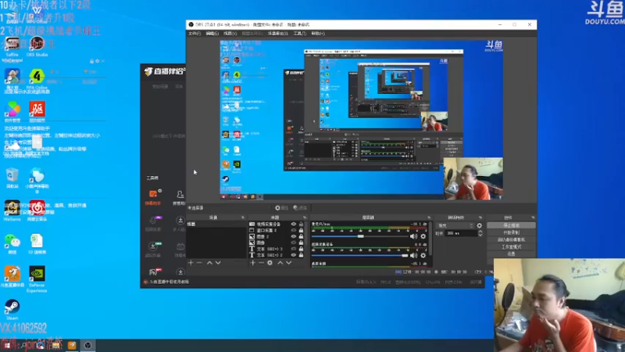Click 弹幕助手 icon in 直播伴侣 window
Image resolution: width=625 pixels, height=352 pixels.
pos(153,197)
